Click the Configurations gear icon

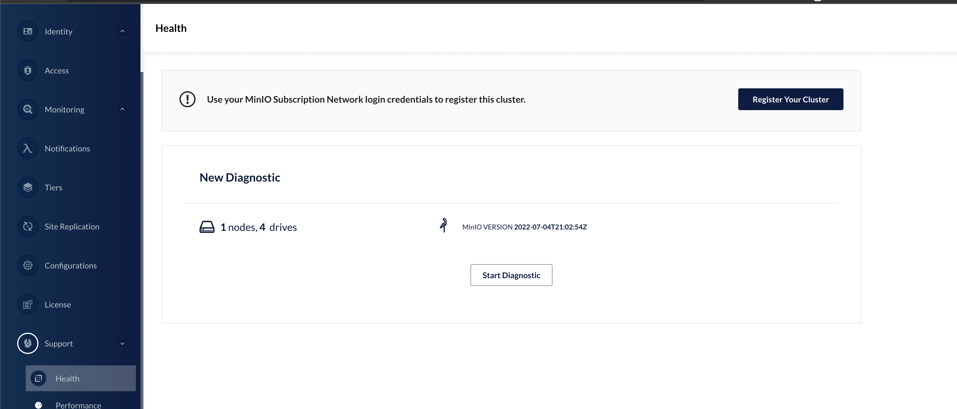[28, 266]
